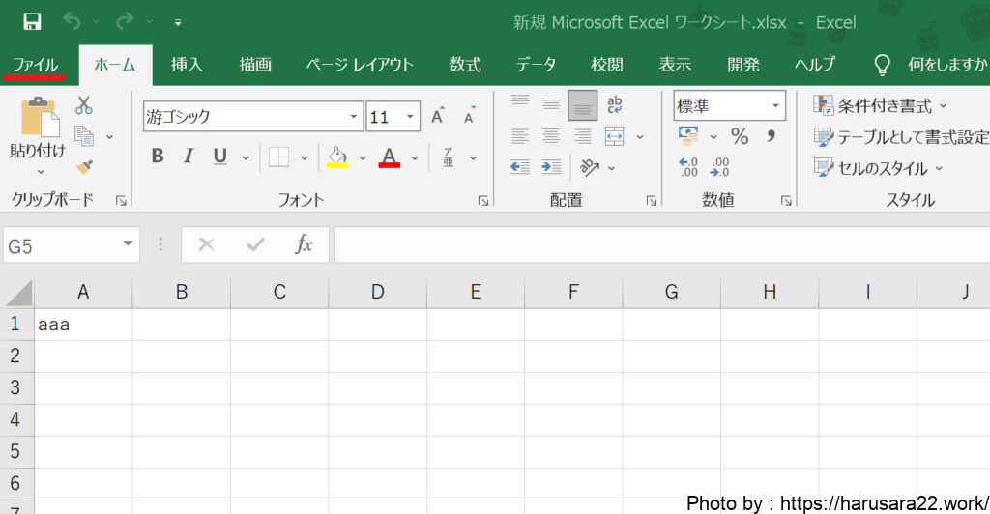Click the Increase Indent icon
The image size is (990, 514).
[551, 167]
